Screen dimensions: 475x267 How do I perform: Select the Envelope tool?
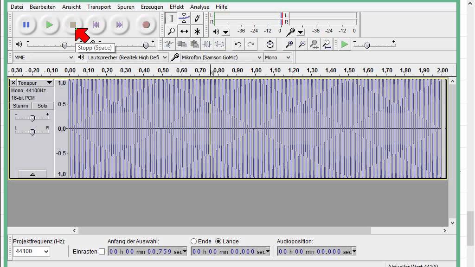(184, 19)
